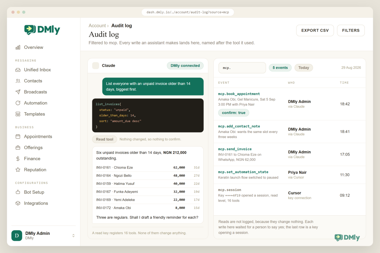Click the confirm: true tag
Screen dimensions: 380x253
tap(234, 113)
